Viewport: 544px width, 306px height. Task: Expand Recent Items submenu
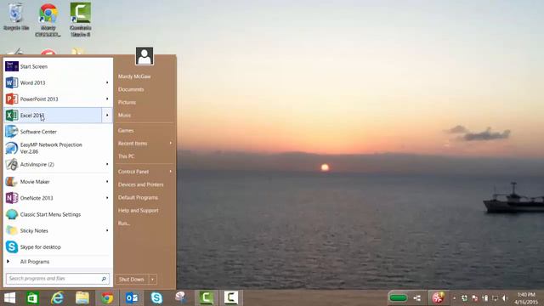click(x=144, y=144)
